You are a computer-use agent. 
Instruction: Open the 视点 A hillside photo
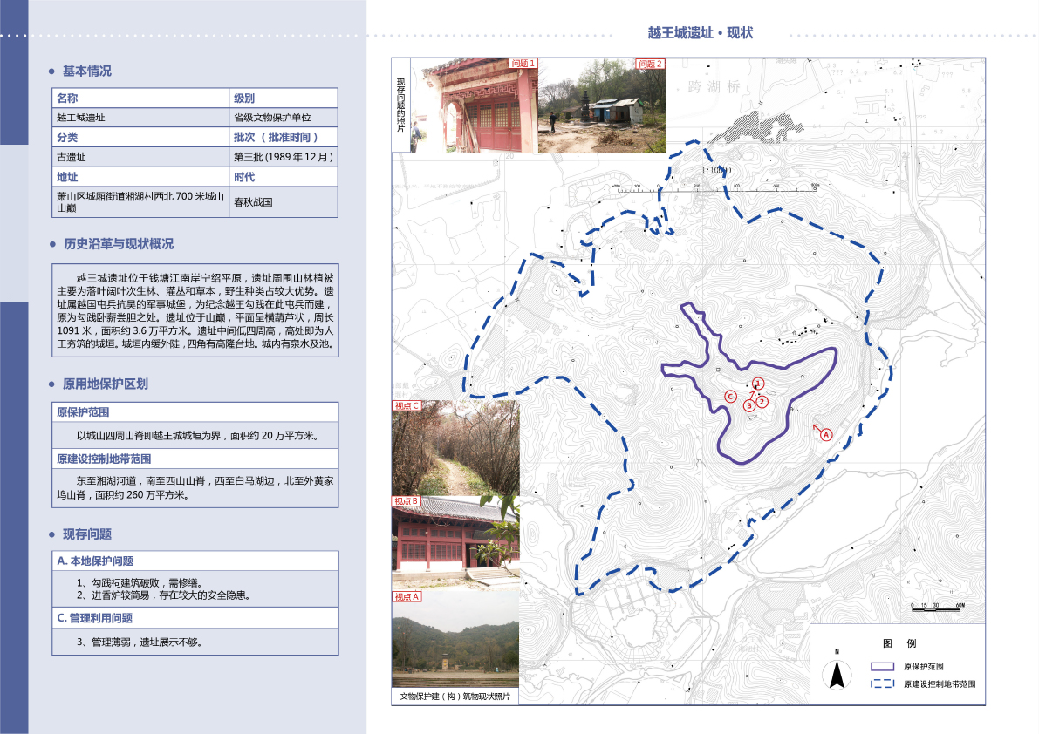455,641
